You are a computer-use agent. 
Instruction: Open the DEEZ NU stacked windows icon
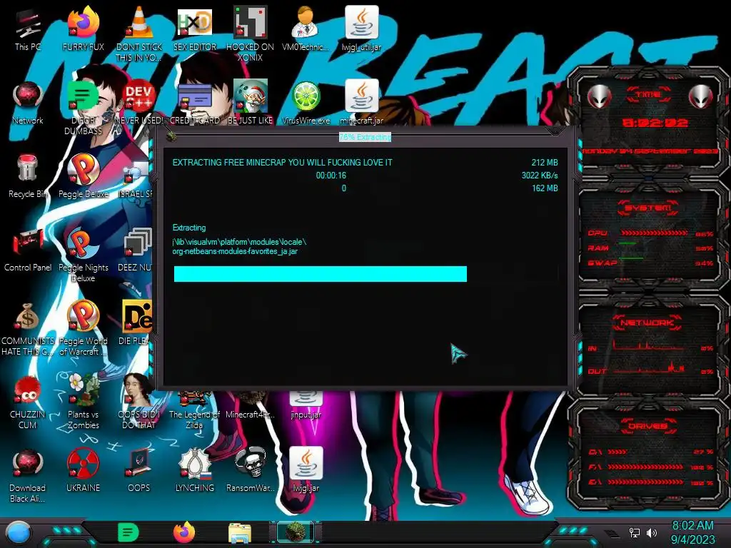[x=136, y=249]
